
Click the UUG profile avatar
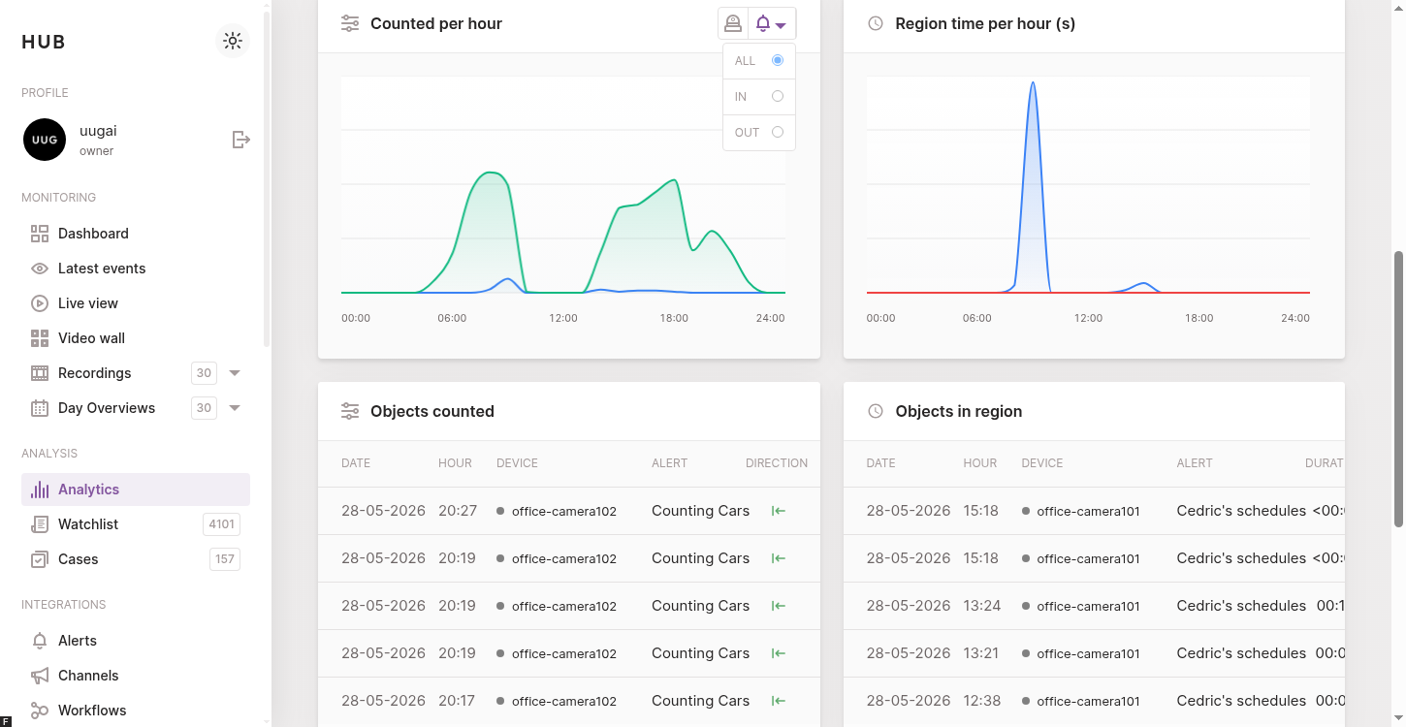[45, 140]
